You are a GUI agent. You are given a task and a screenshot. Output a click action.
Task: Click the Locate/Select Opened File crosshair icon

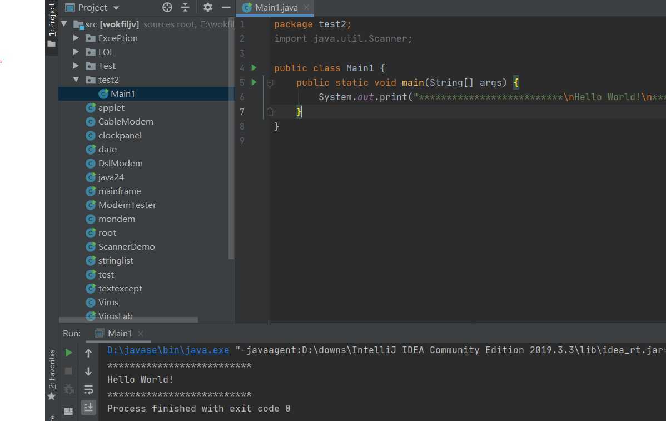[x=167, y=7]
